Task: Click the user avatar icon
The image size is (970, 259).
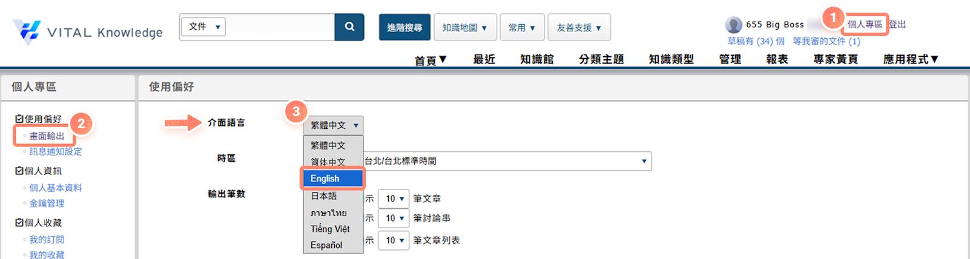Action: 733,25
